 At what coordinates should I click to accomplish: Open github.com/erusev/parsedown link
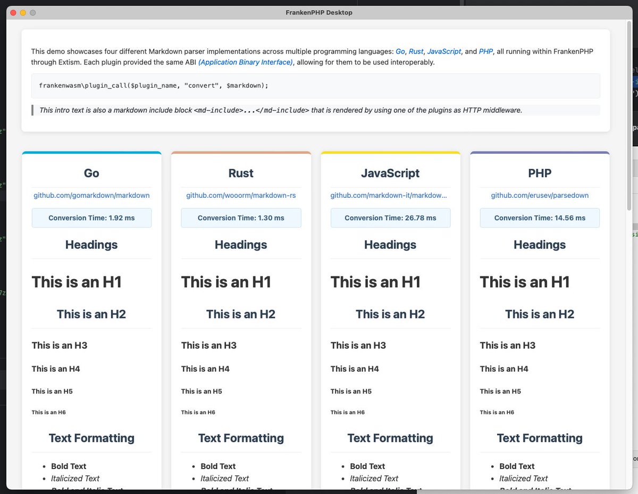(540, 195)
